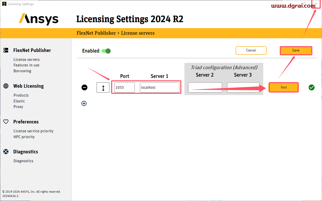Select the FlexNet Publisher section heading
The image size is (322, 201).
pyautogui.click(x=32, y=50)
